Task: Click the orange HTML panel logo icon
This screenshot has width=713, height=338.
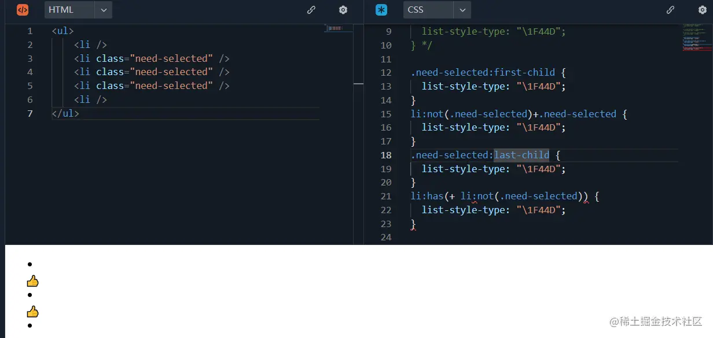Action: 22,10
